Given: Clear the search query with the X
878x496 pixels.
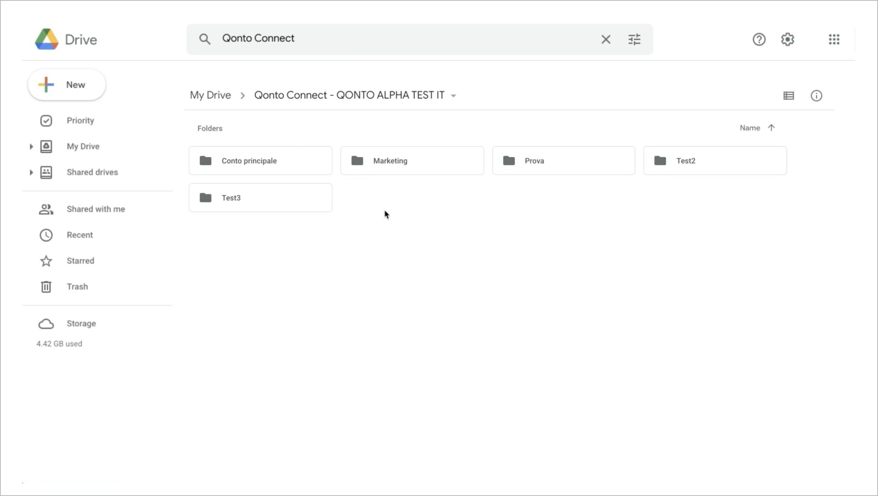Looking at the screenshot, I should point(606,39).
